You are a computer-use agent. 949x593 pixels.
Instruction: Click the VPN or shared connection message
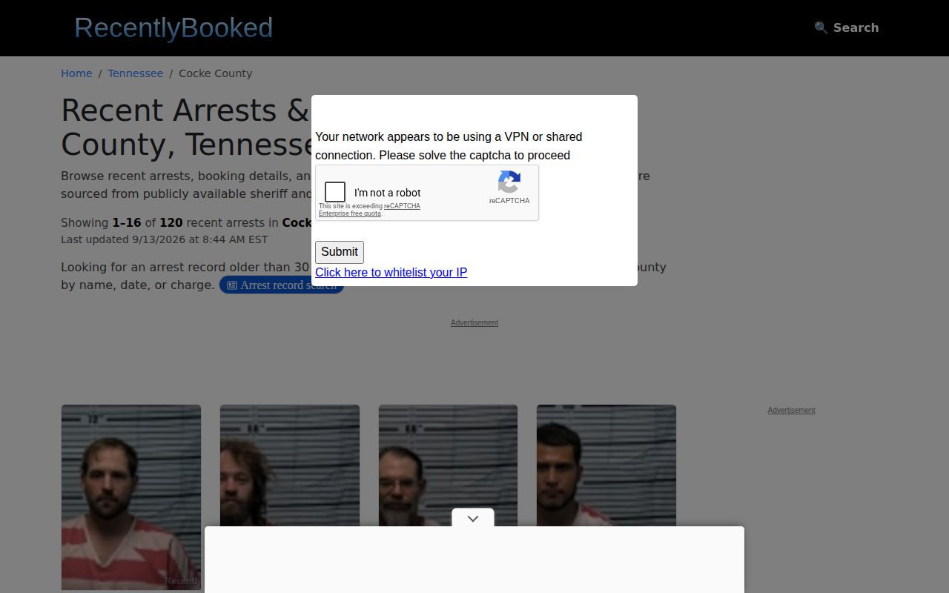(x=449, y=146)
